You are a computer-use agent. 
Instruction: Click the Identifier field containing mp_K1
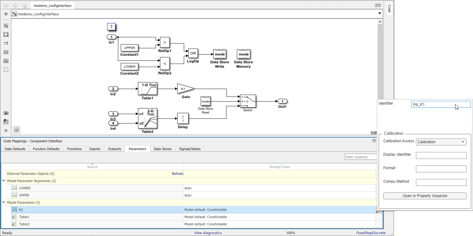pyautogui.click(x=441, y=104)
